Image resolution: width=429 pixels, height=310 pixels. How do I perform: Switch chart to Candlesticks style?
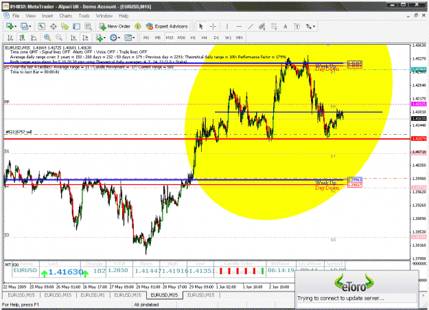click(x=22, y=37)
